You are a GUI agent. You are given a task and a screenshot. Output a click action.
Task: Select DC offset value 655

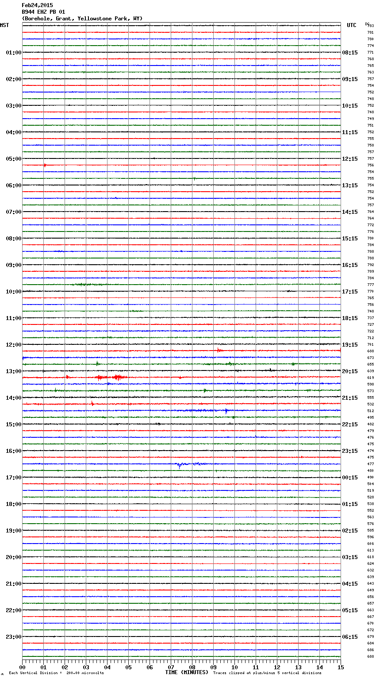point(371,365)
